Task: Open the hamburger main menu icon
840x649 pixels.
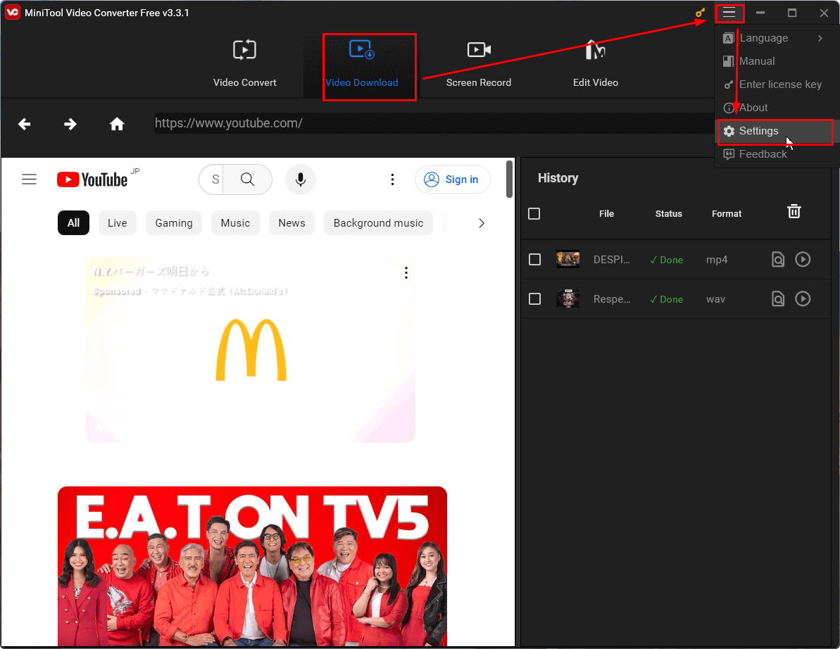Action: pos(729,13)
